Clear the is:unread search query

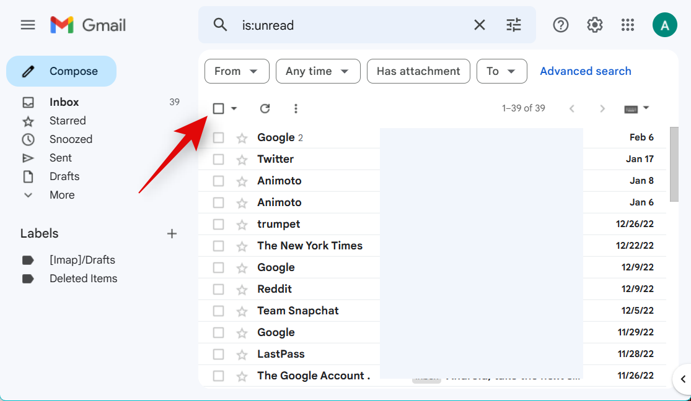[480, 25]
